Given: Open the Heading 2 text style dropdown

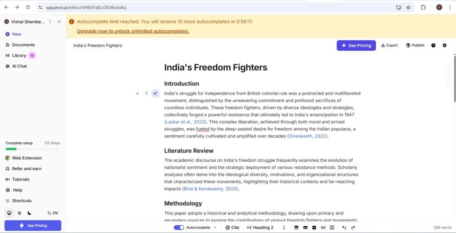Looking at the screenshot, I should (x=266, y=228).
